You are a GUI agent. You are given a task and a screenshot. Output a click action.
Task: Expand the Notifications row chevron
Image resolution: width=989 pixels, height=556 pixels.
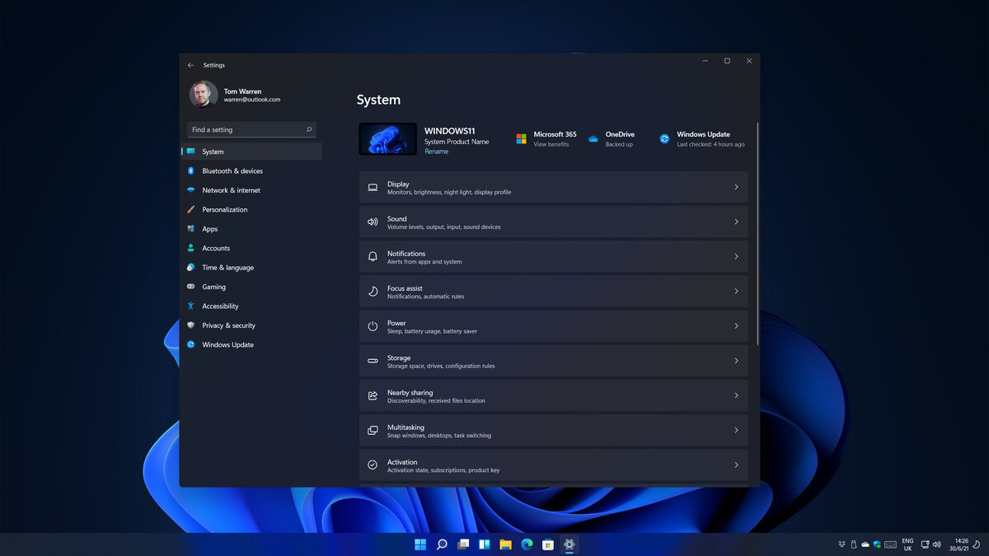[736, 257]
